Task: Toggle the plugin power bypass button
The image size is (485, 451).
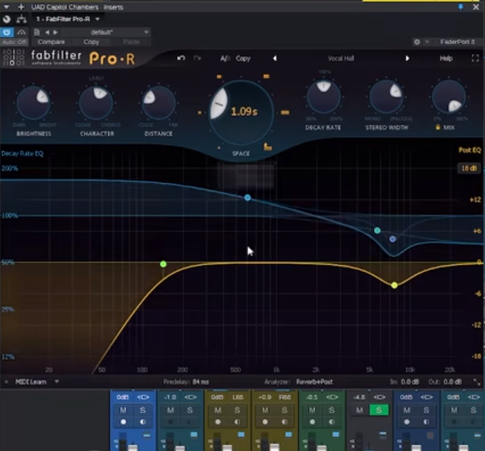Action: 7,32
